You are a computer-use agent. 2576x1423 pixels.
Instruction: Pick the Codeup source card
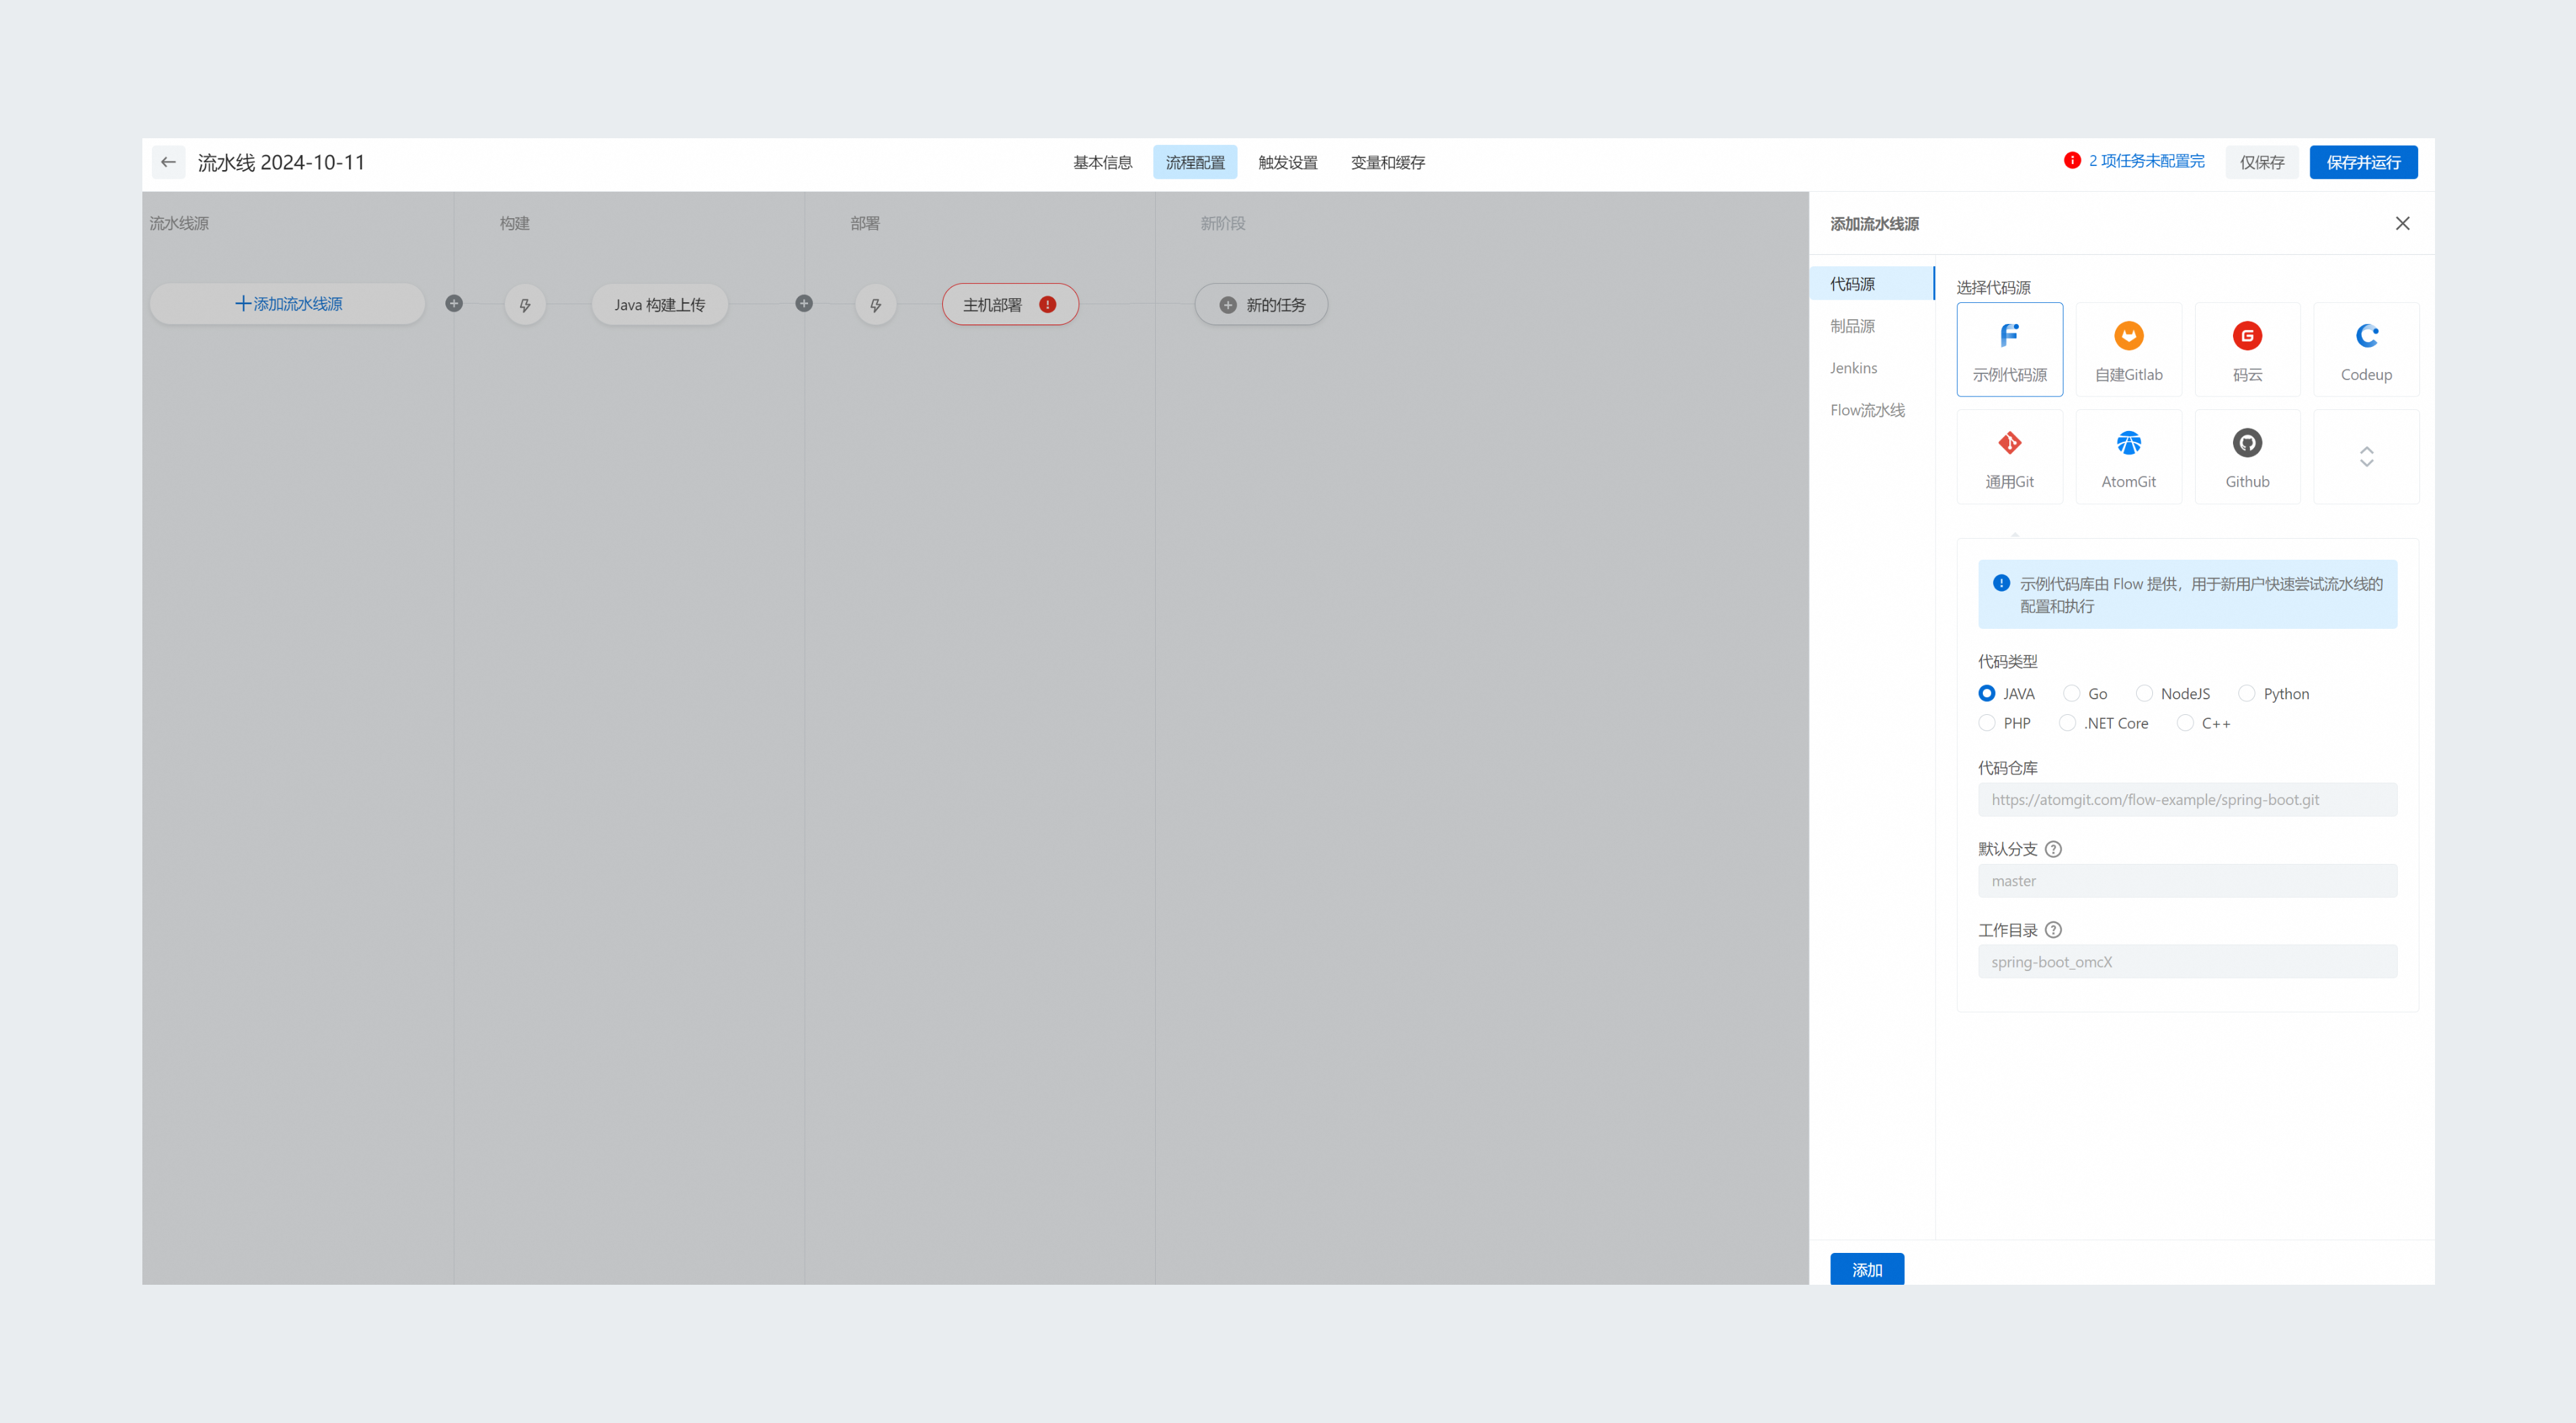2366,349
